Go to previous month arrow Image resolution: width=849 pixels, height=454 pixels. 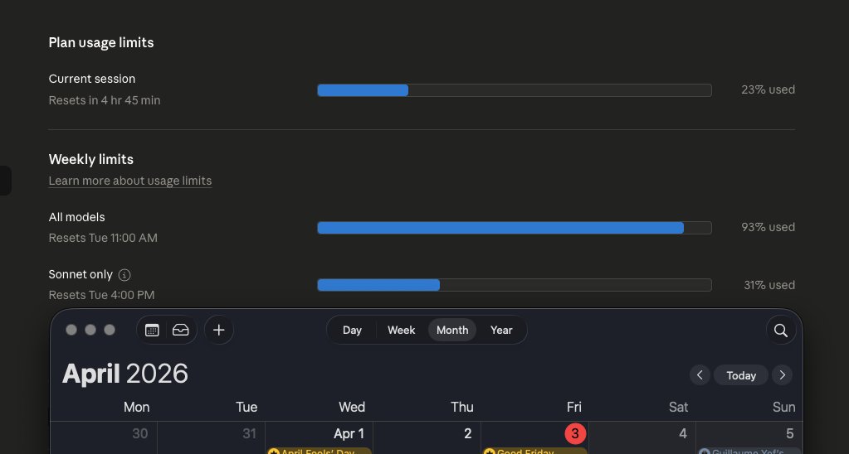point(700,375)
